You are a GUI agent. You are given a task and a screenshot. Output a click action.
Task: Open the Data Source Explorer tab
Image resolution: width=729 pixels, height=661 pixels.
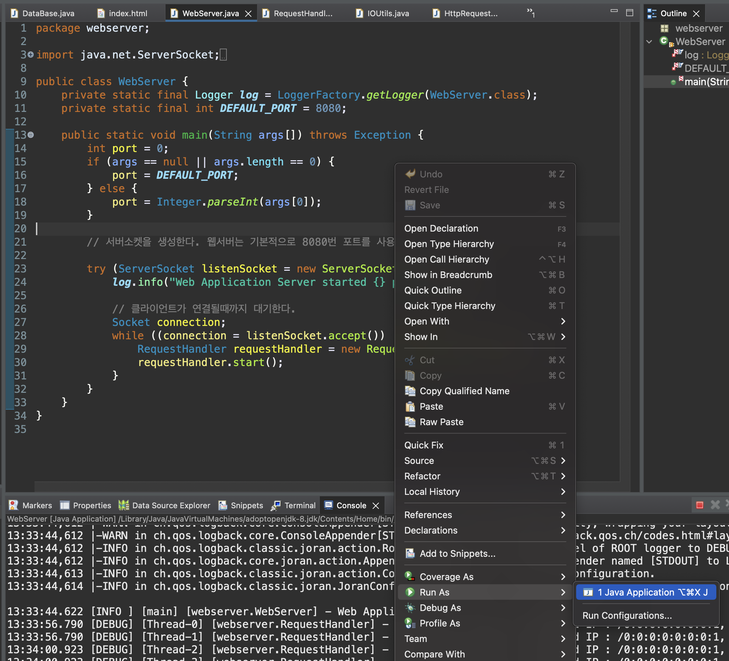(164, 505)
